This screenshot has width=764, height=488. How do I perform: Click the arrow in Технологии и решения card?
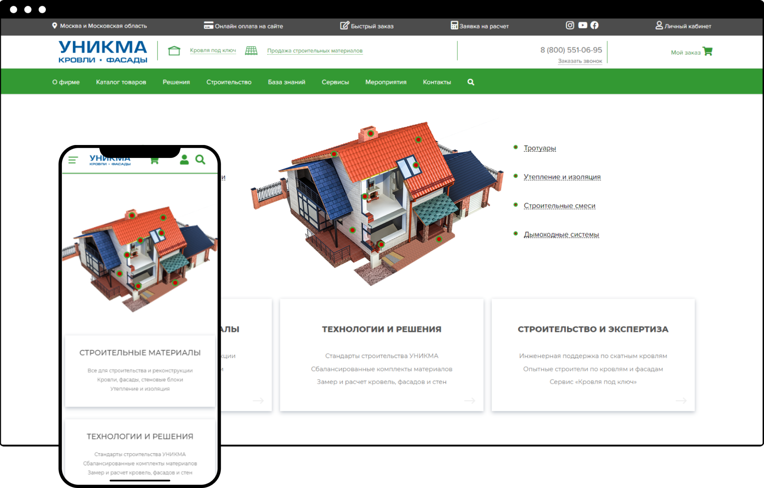(469, 401)
